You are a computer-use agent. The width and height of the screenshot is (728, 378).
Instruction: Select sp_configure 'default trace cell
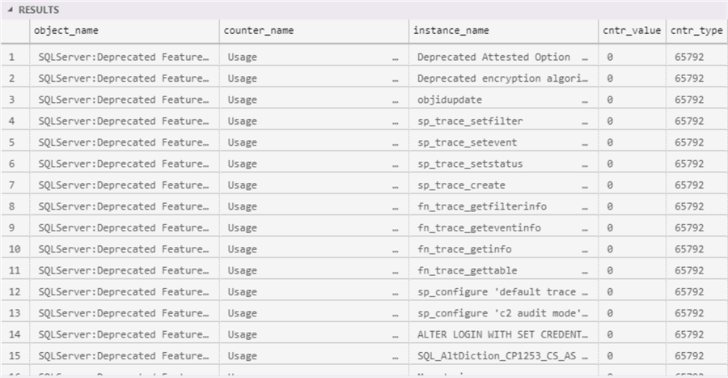coord(503,291)
